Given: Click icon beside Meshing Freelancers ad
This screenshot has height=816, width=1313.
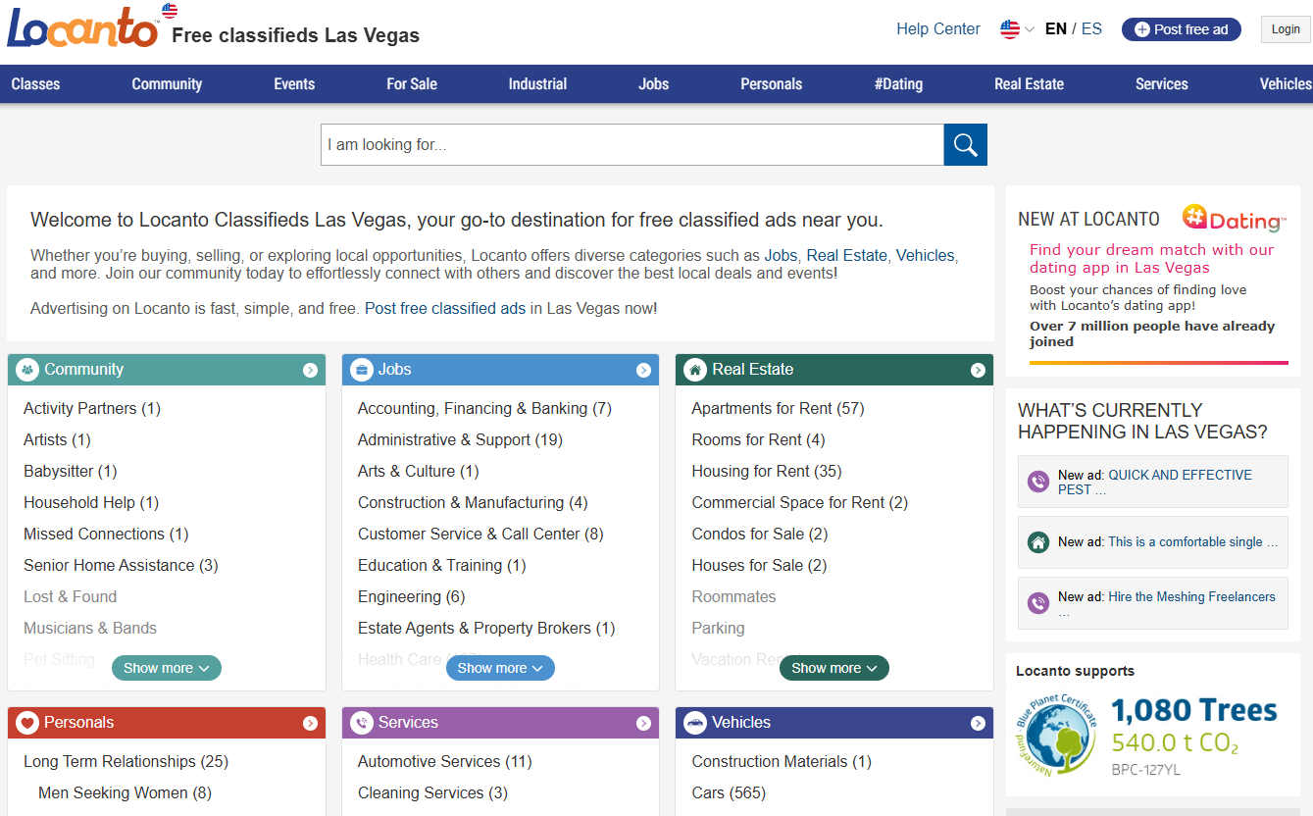Looking at the screenshot, I should coord(1038,603).
